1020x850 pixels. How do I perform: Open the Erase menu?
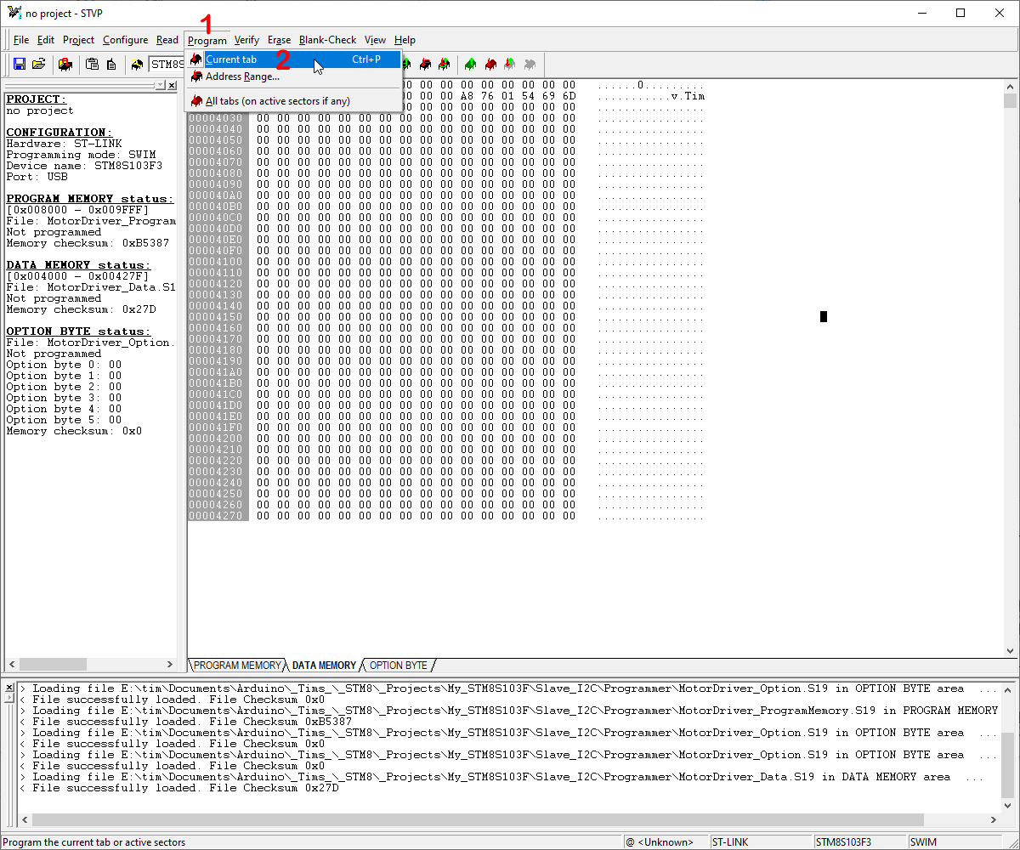click(x=279, y=40)
